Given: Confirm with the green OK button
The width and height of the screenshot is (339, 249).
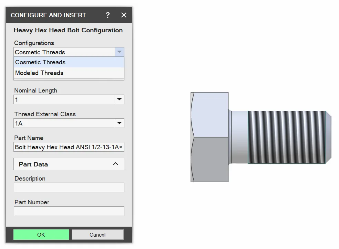Looking at the screenshot, I should click(41, 235).
